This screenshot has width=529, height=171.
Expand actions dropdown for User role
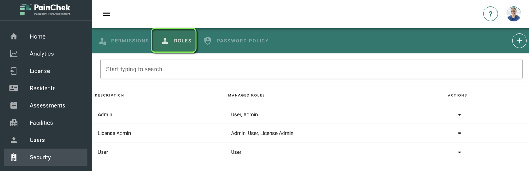click(460, 152)
